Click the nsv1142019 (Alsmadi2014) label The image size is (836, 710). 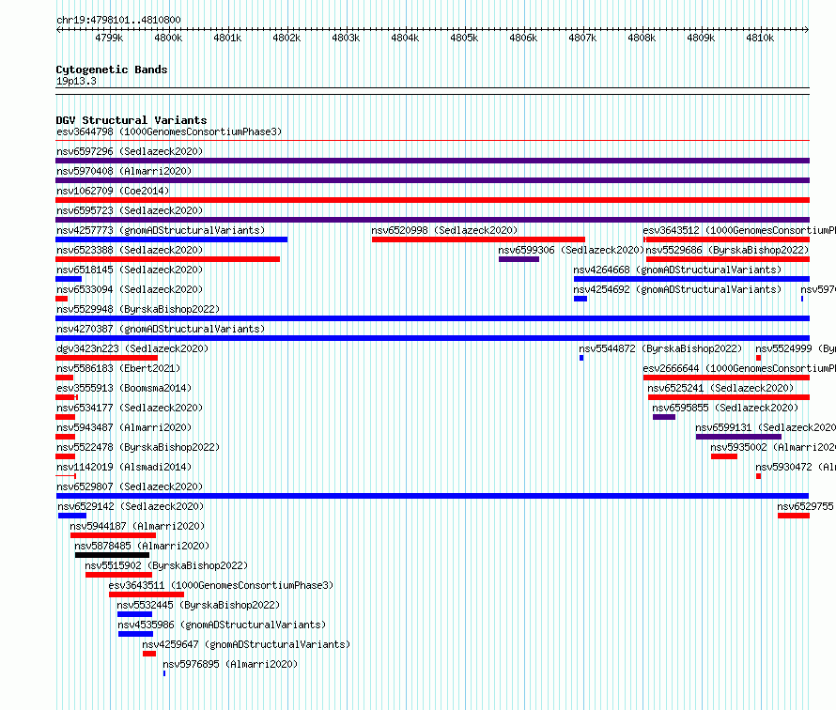click(124, 467)
